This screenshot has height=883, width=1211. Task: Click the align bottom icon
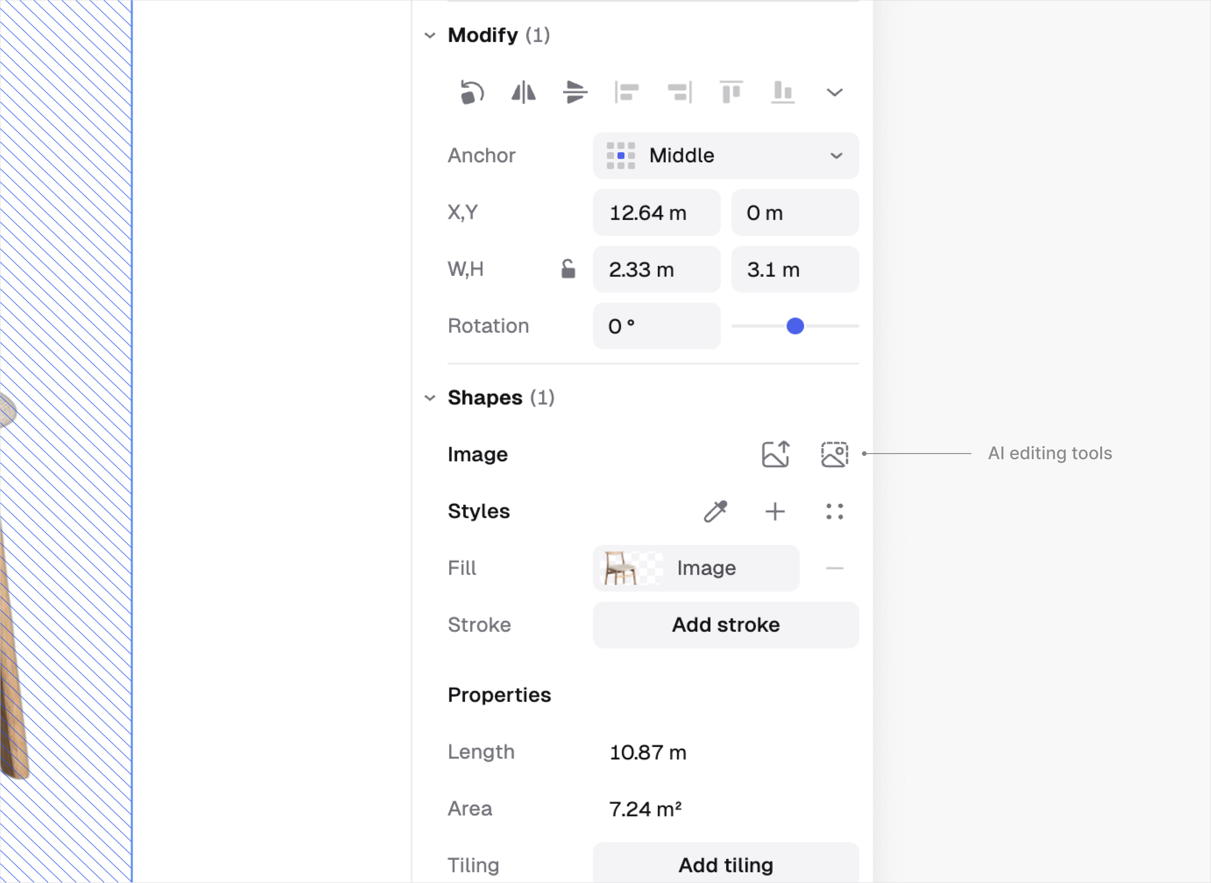(783, 93)
